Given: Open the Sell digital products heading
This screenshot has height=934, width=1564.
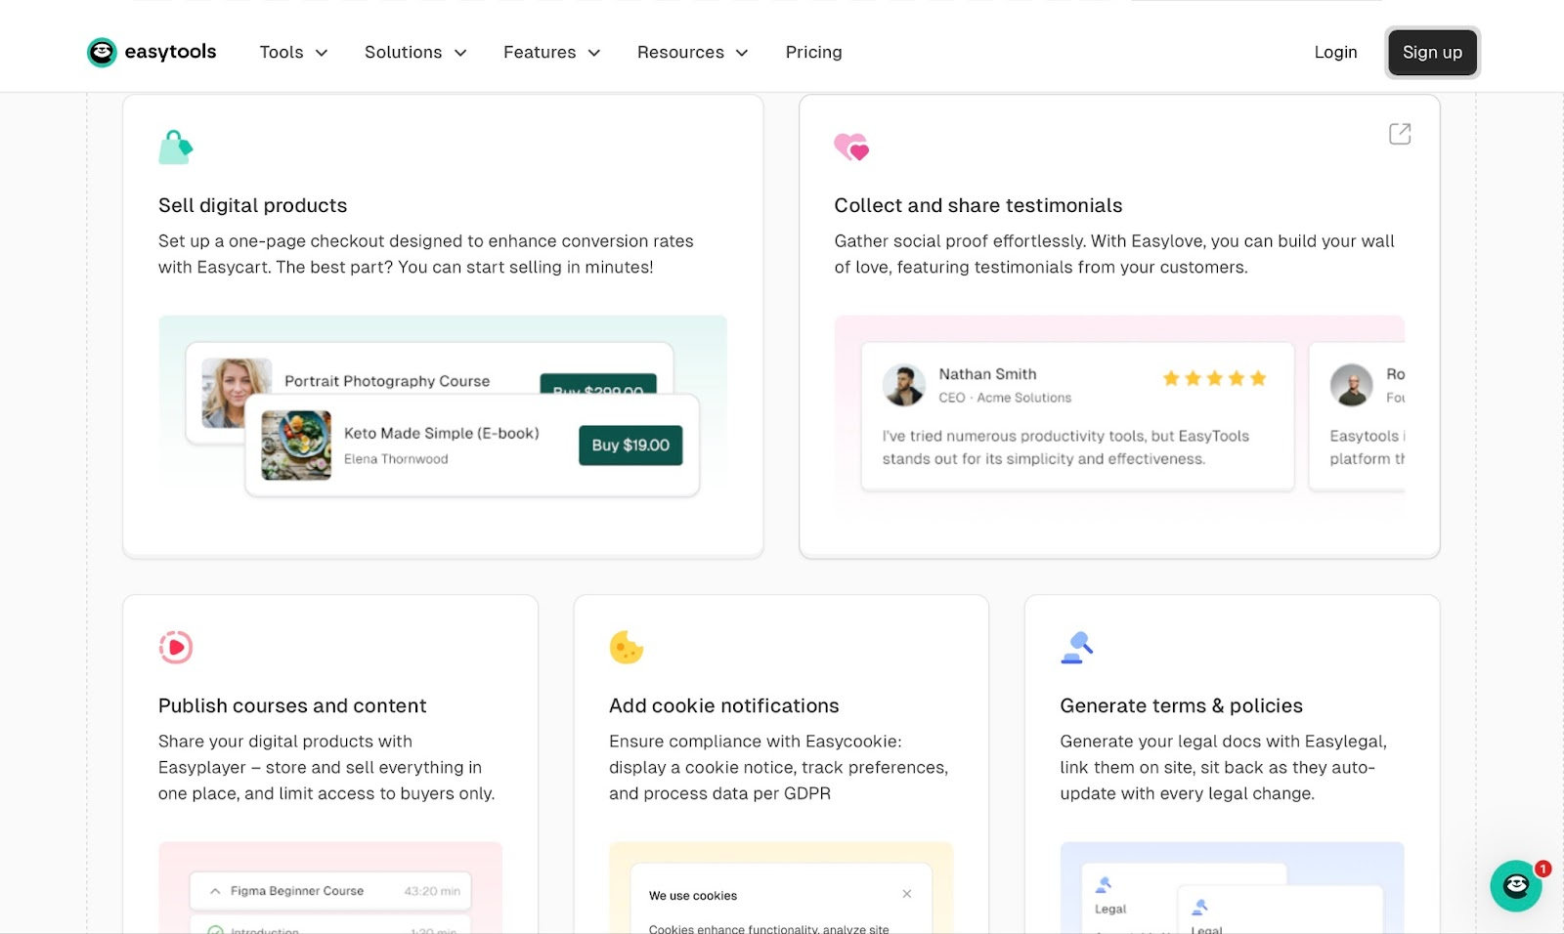Looking at the screenshot, I should click(253, 205).
